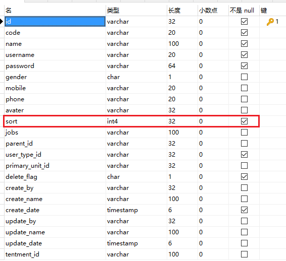
Task: Click the char type cell of gender
Action: pyautogui.click(x=136, y=77)
